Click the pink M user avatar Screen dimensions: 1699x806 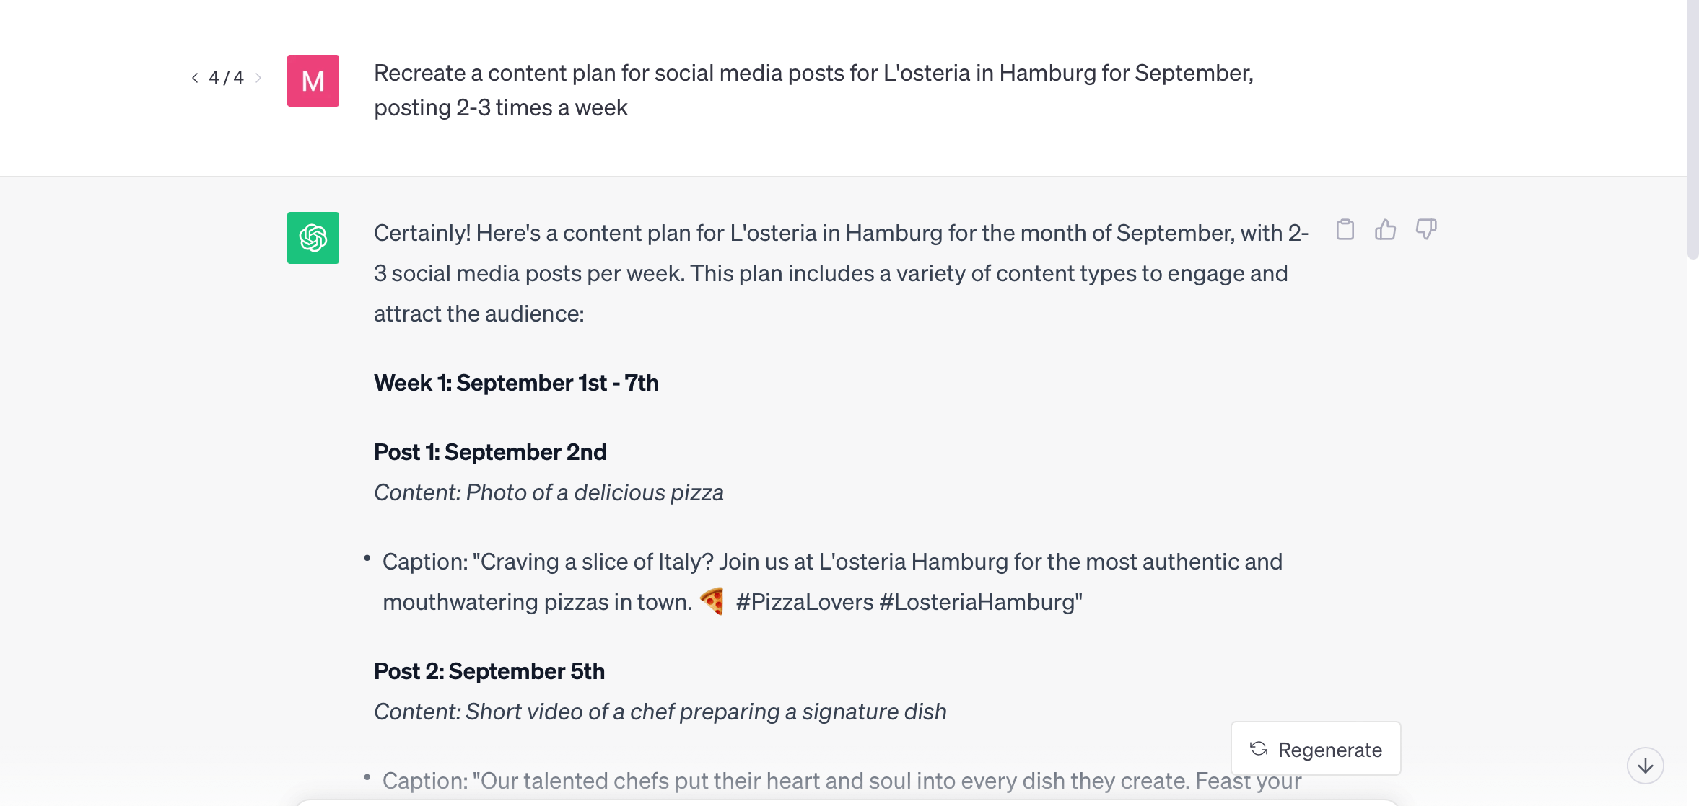(313, 81)
